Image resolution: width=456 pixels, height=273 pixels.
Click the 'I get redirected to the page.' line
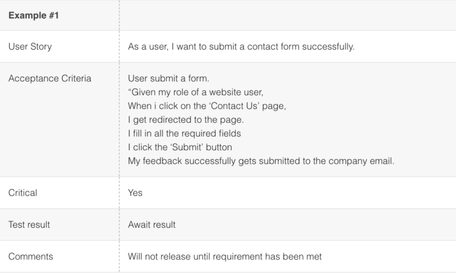185,119
